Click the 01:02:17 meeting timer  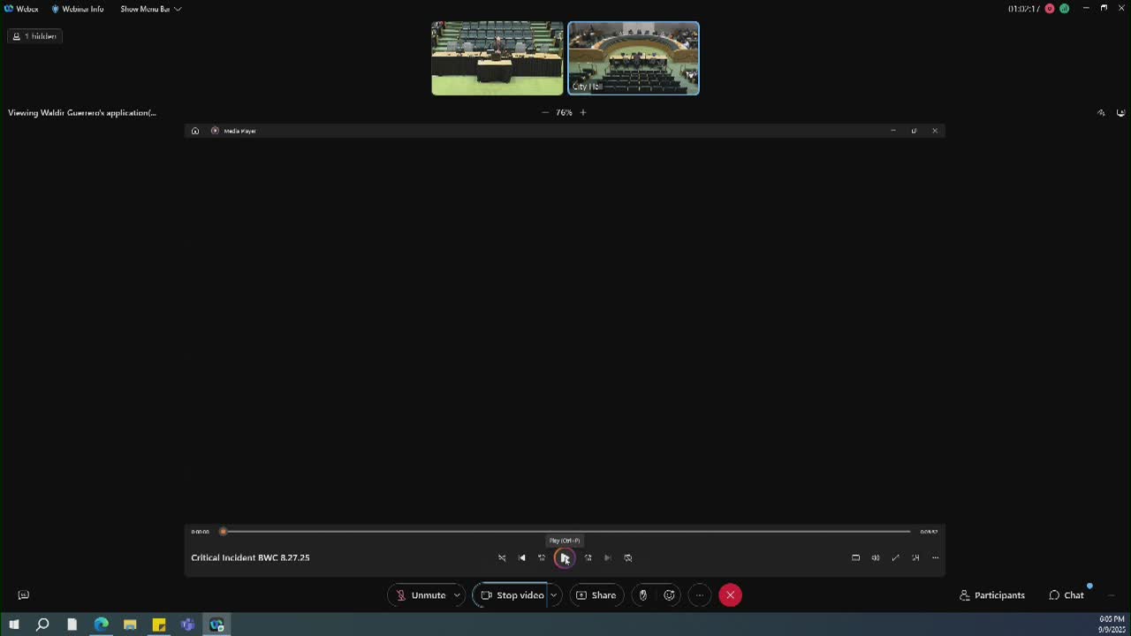1023,9
